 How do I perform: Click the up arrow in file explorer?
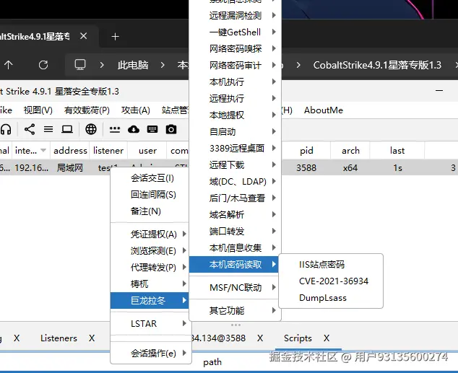pyautogui.click(x=9, y=65)
